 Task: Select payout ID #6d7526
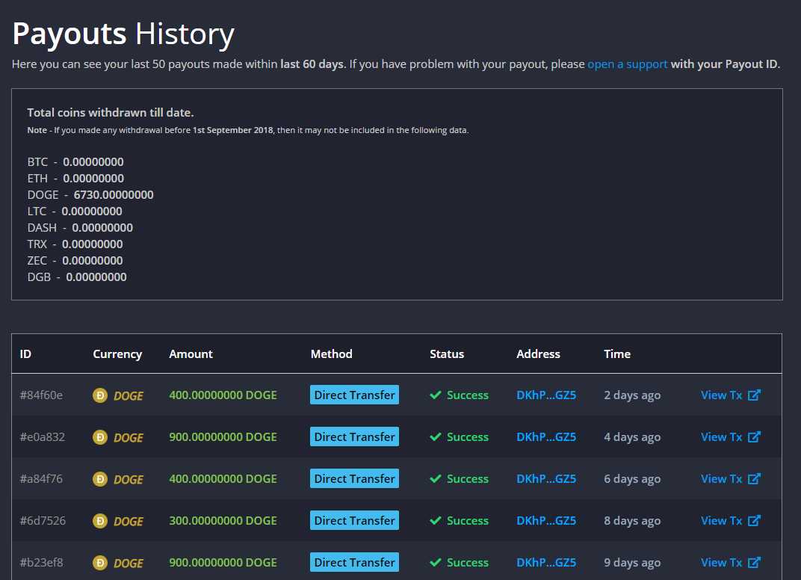[43, 521]
